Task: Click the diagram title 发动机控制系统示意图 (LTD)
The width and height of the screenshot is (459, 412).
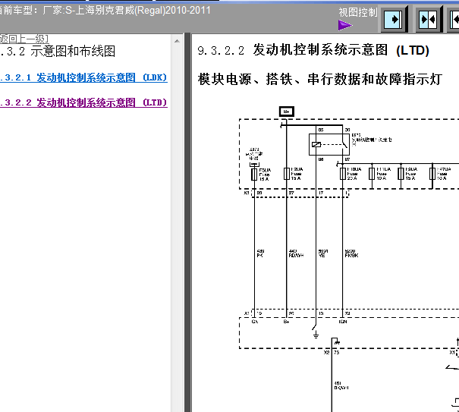Action: coord(313,50)
